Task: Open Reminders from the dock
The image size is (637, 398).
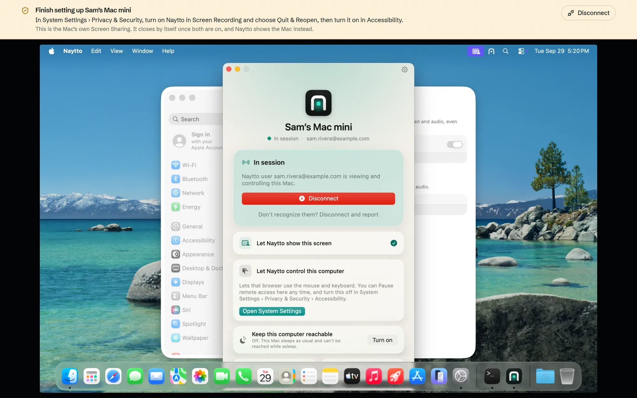Action: pos(309,377)
